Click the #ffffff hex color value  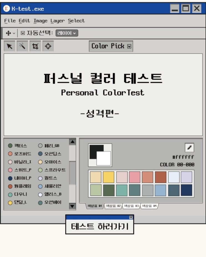(x=183, y=157)
